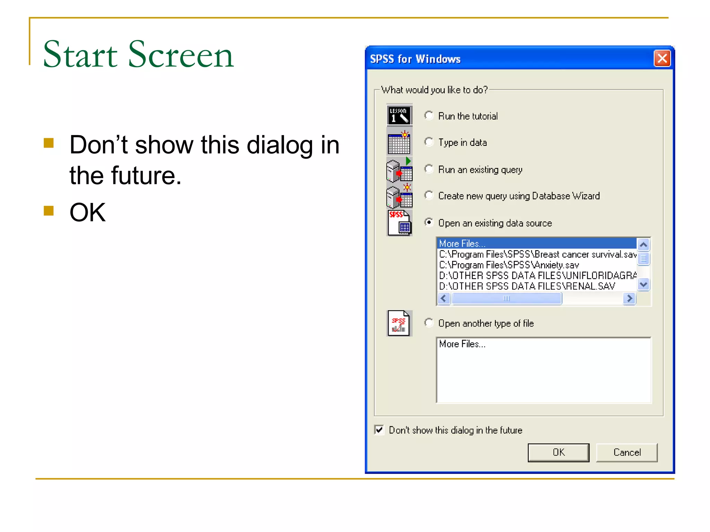The width and height of the screenshot is (710, 532).
Task: Select Breast cancer survival.sav file entry
Action: click(537, 254)
